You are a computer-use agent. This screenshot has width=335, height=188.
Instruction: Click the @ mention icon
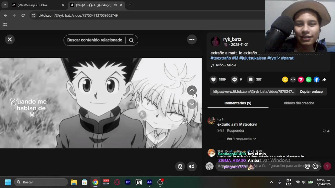[x=307, y=166]
